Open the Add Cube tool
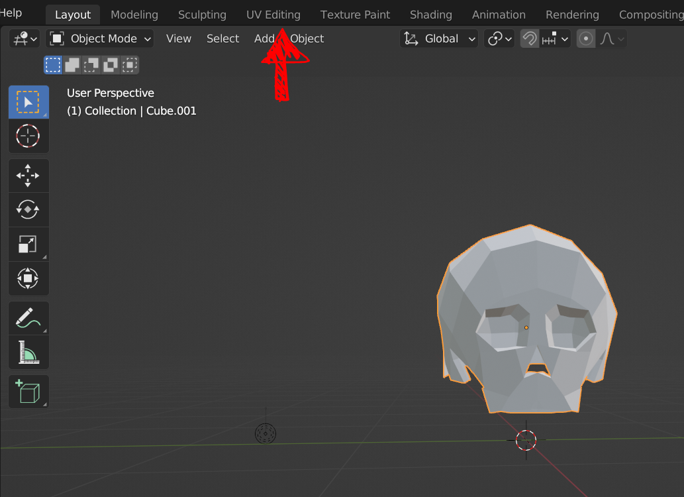This screenshot has height=497, width=684. click(28, 391)
